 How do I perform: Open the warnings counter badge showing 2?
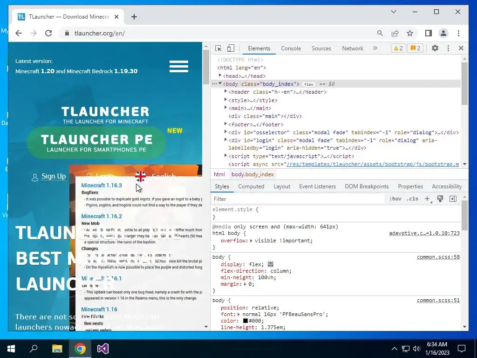398,48
